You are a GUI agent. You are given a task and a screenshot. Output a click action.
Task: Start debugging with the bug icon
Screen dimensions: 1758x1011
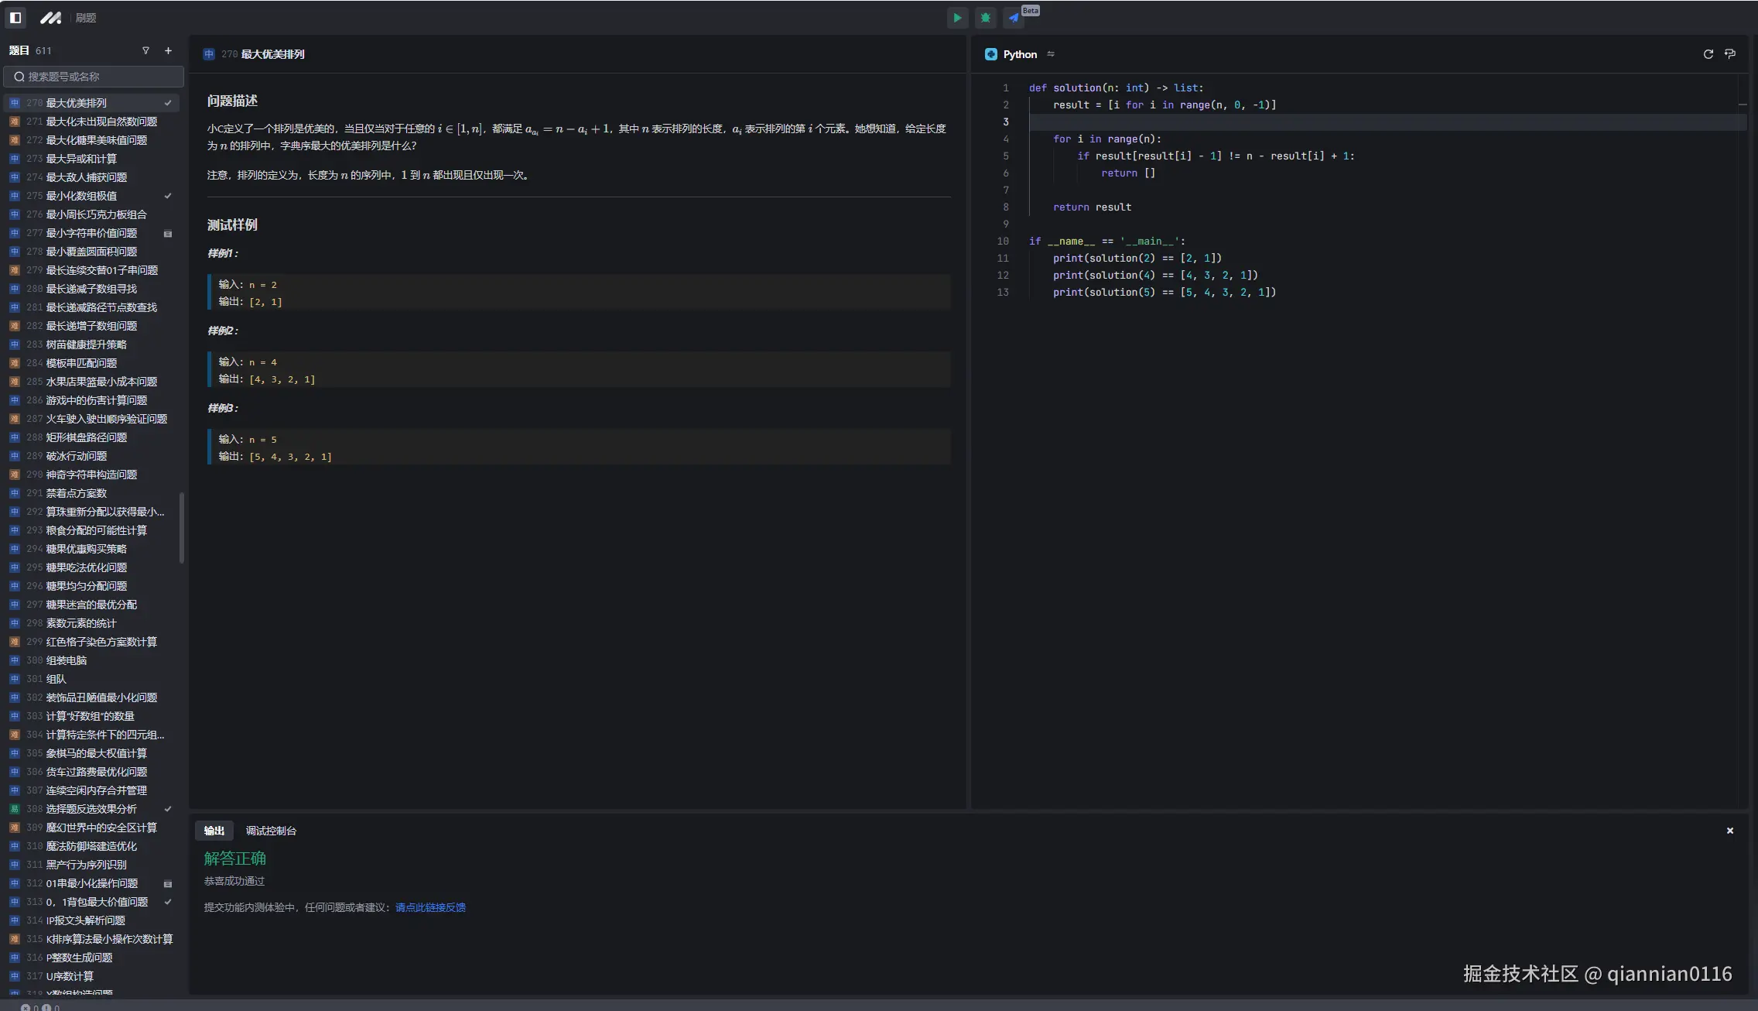click(x=985, y=18)
